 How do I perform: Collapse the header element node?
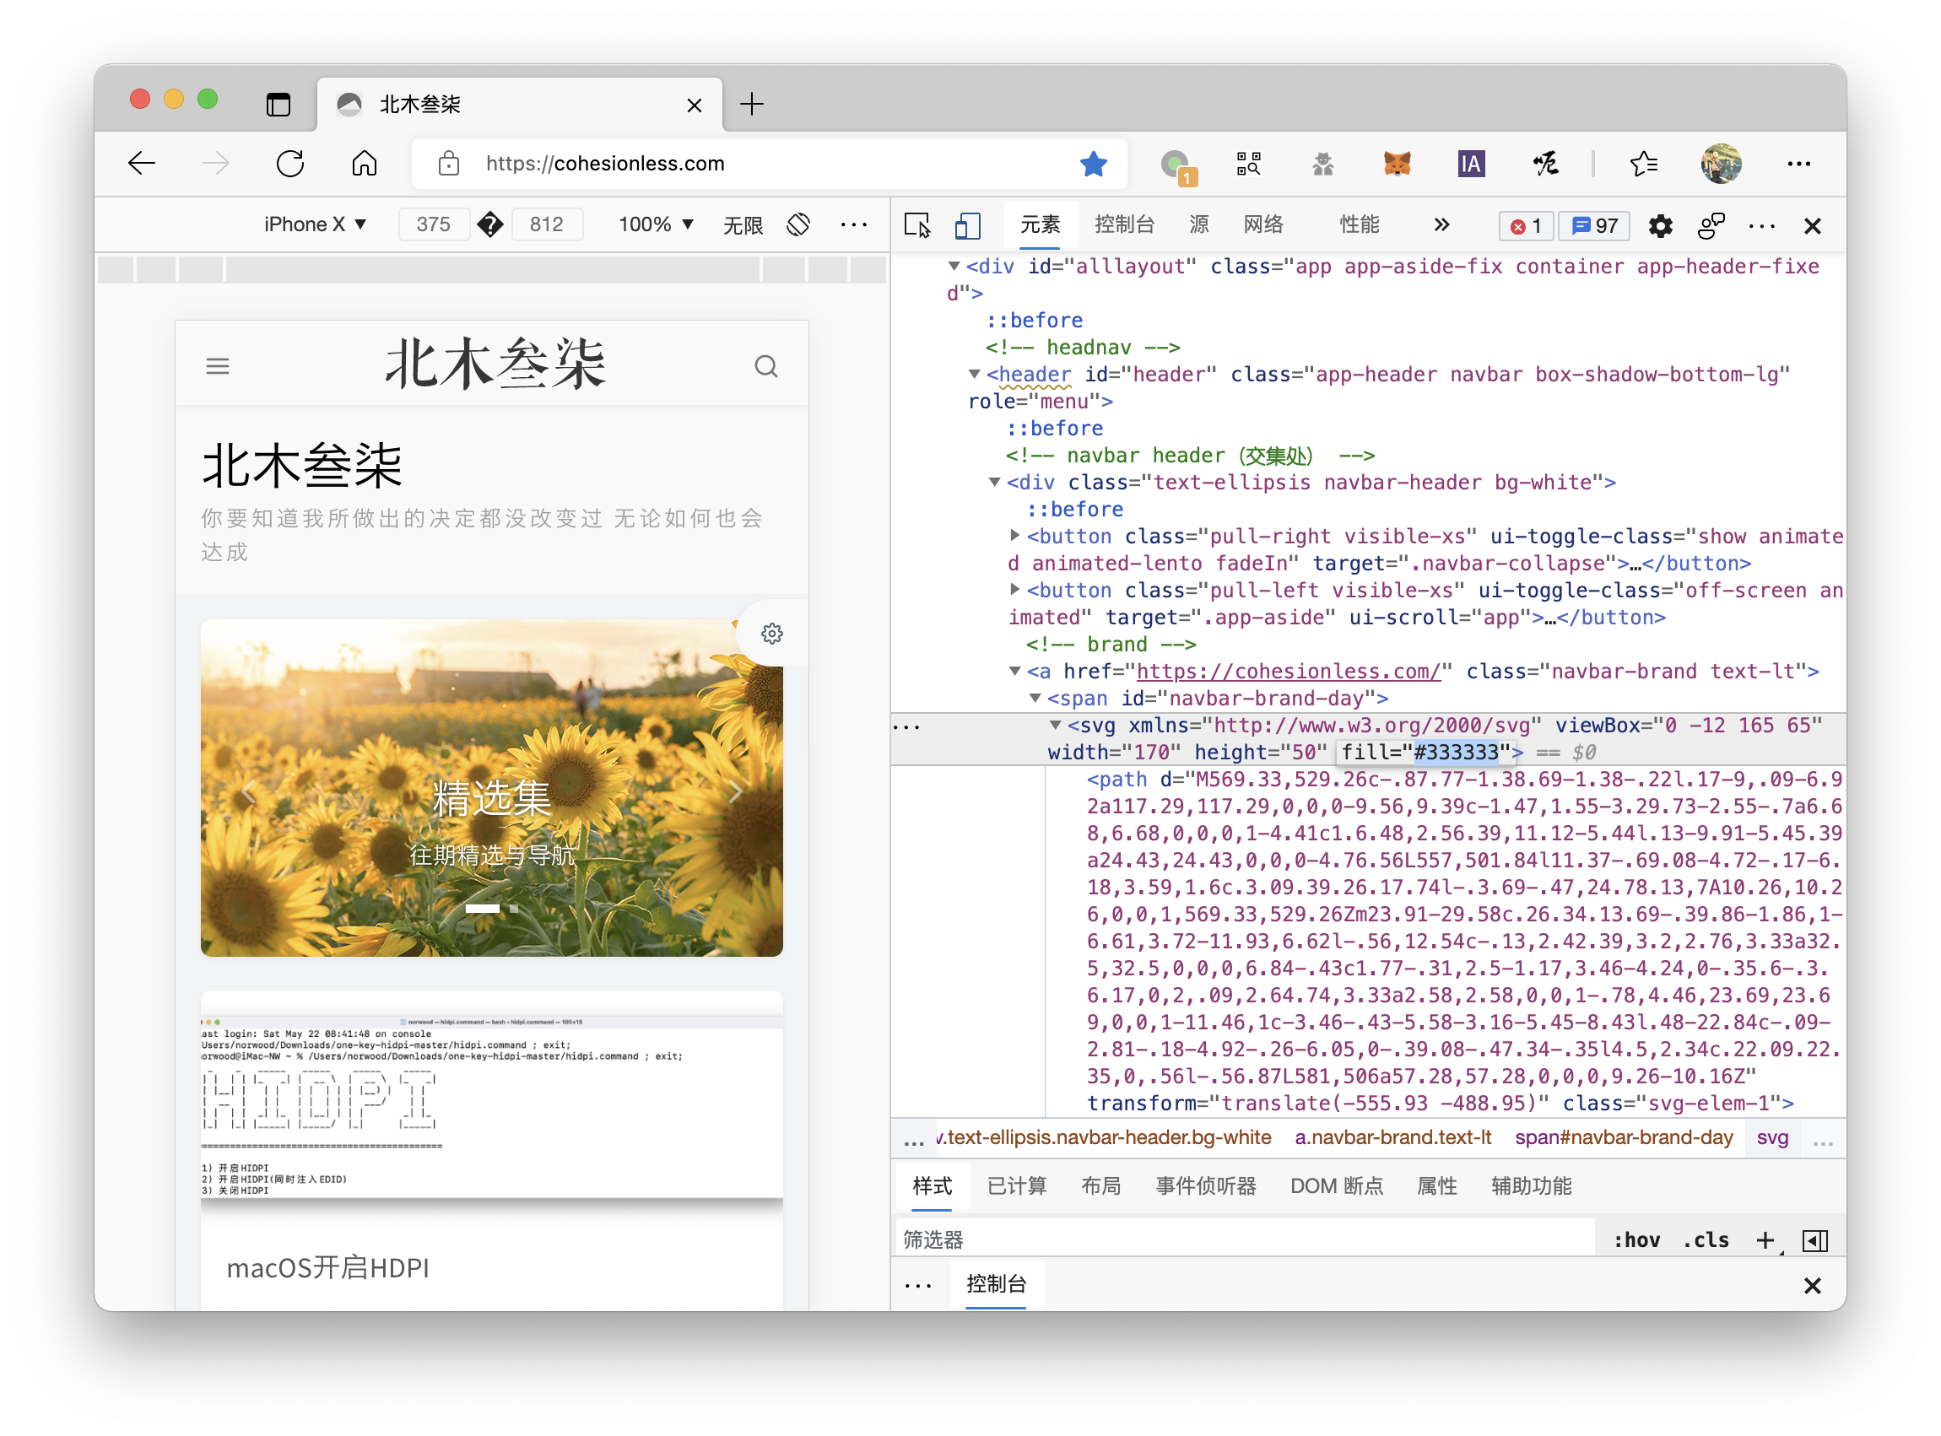coord(975,374)
